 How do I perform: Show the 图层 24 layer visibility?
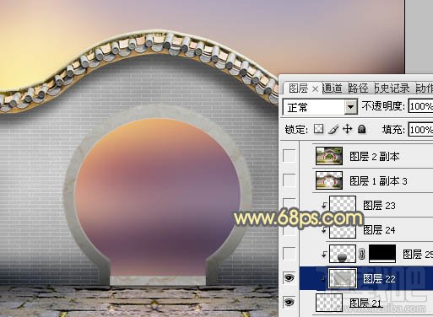click(289, 229)
